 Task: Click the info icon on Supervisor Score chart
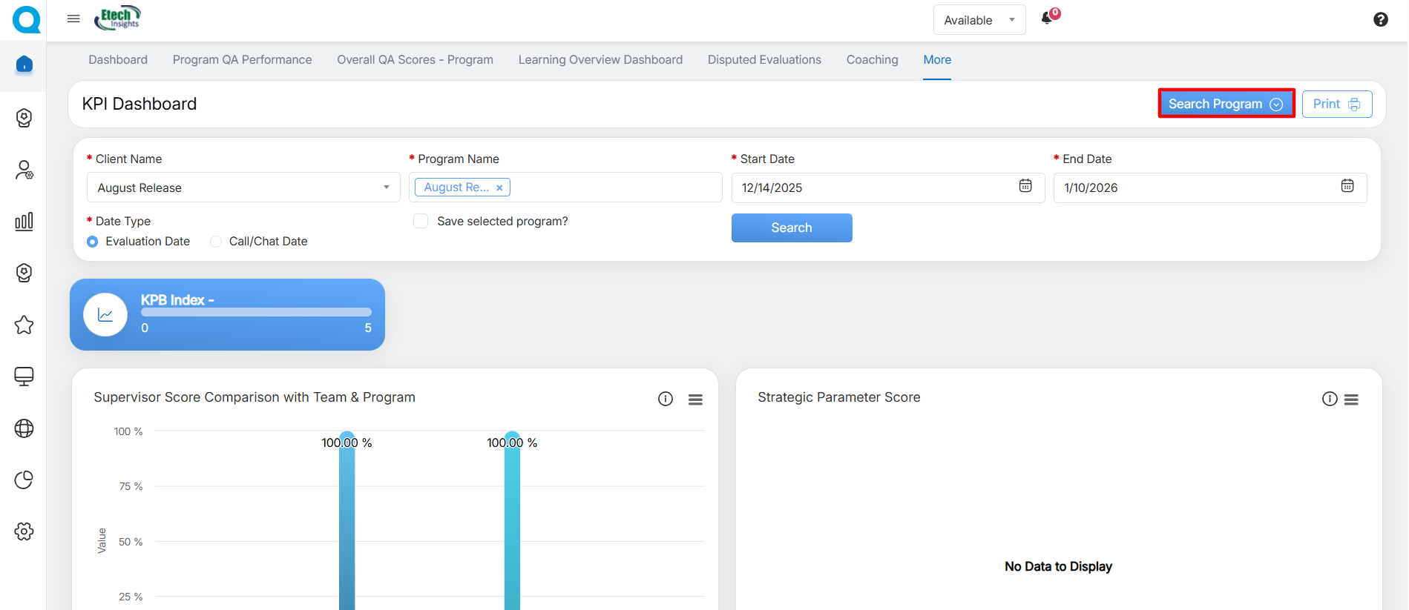tap(665, 400)
